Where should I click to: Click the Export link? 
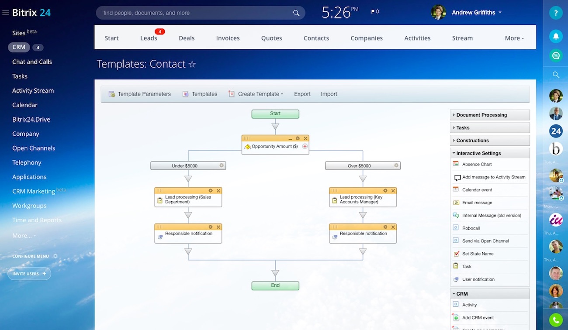click(x=302, y=93)
